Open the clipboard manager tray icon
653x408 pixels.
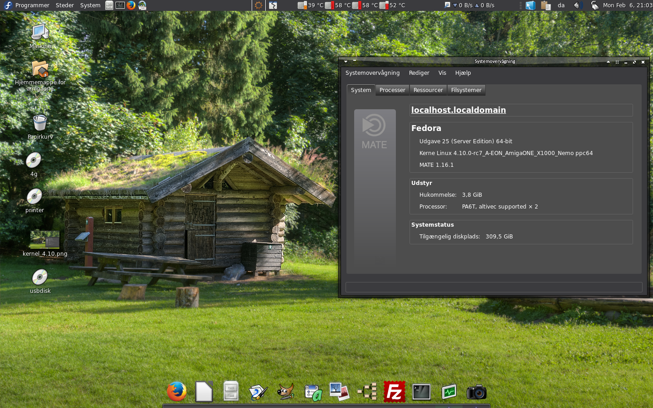point(546,5)
